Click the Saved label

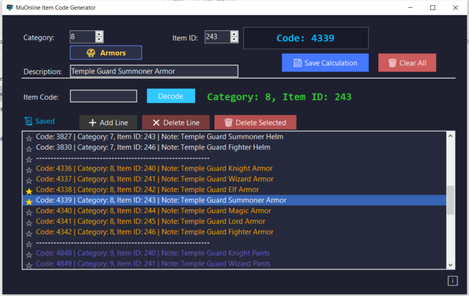pos(45,121)
